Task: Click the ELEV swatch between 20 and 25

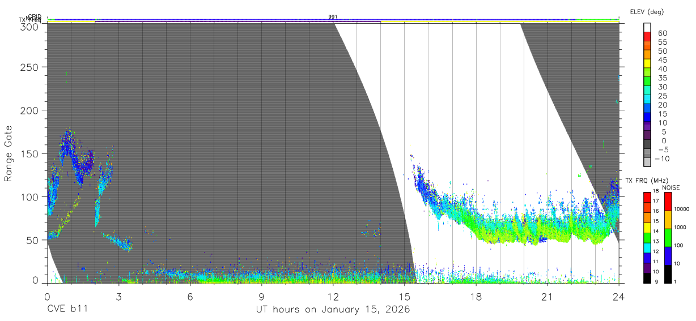Action: pyautogui.click(x=647, y=100)
